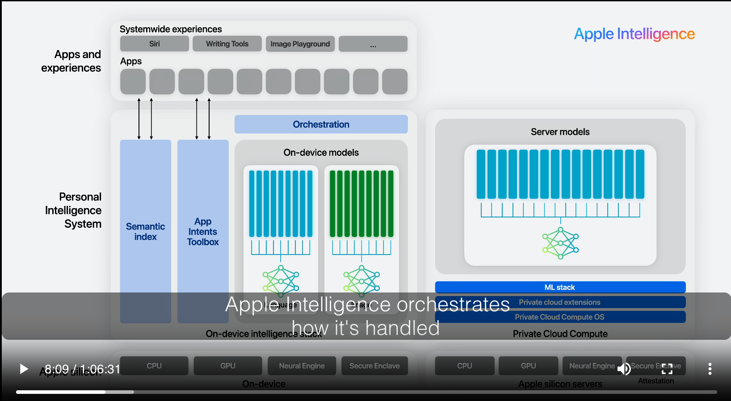Open the three-dot more options menu

710,369
